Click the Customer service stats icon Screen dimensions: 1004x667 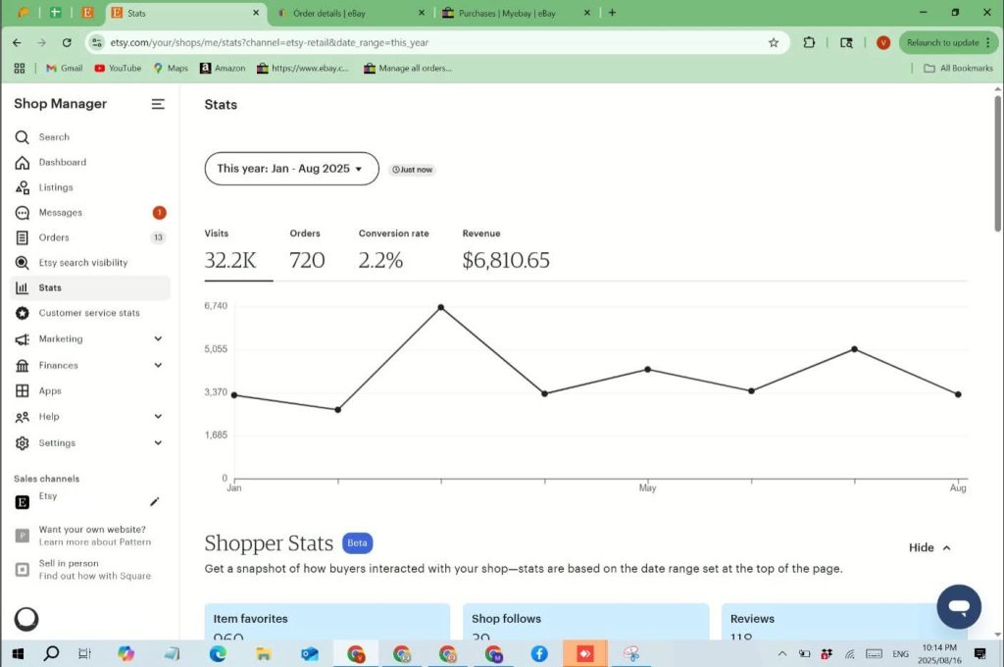coord(22,313)
